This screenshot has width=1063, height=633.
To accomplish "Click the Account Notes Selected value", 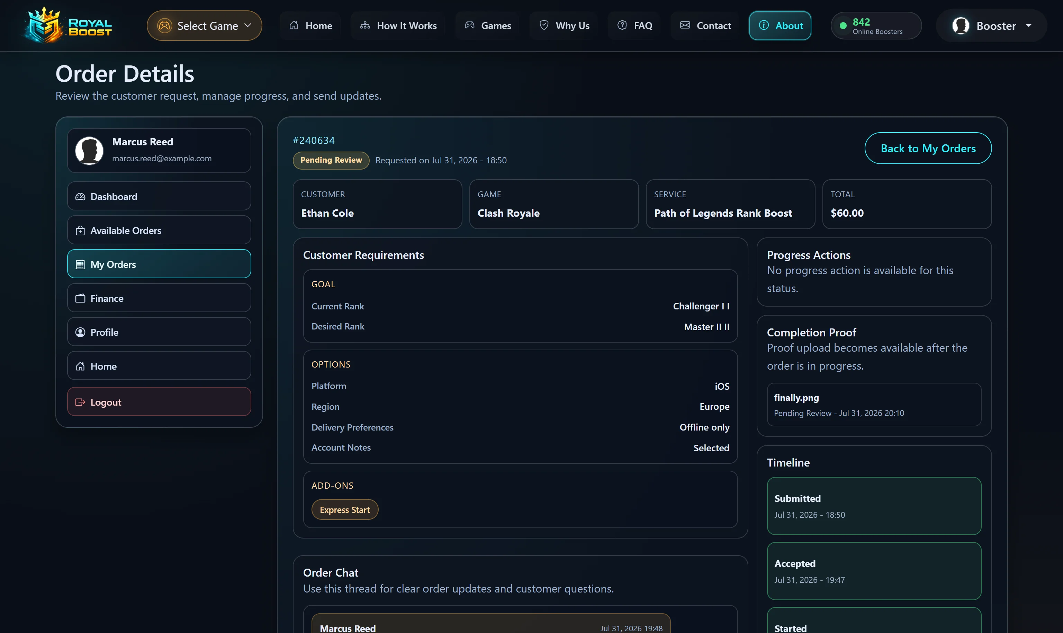I will (x=711, y=448).
